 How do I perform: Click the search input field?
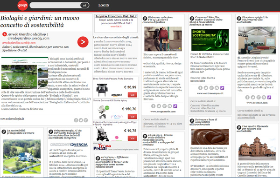(x=55, y=5)
